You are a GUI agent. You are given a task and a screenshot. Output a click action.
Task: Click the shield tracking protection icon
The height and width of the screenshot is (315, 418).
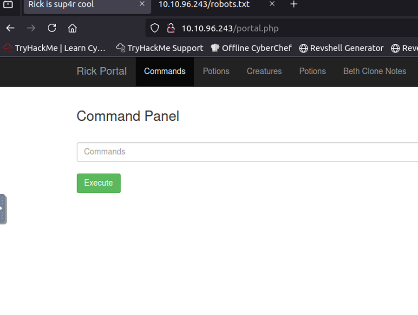pos(155,28)
